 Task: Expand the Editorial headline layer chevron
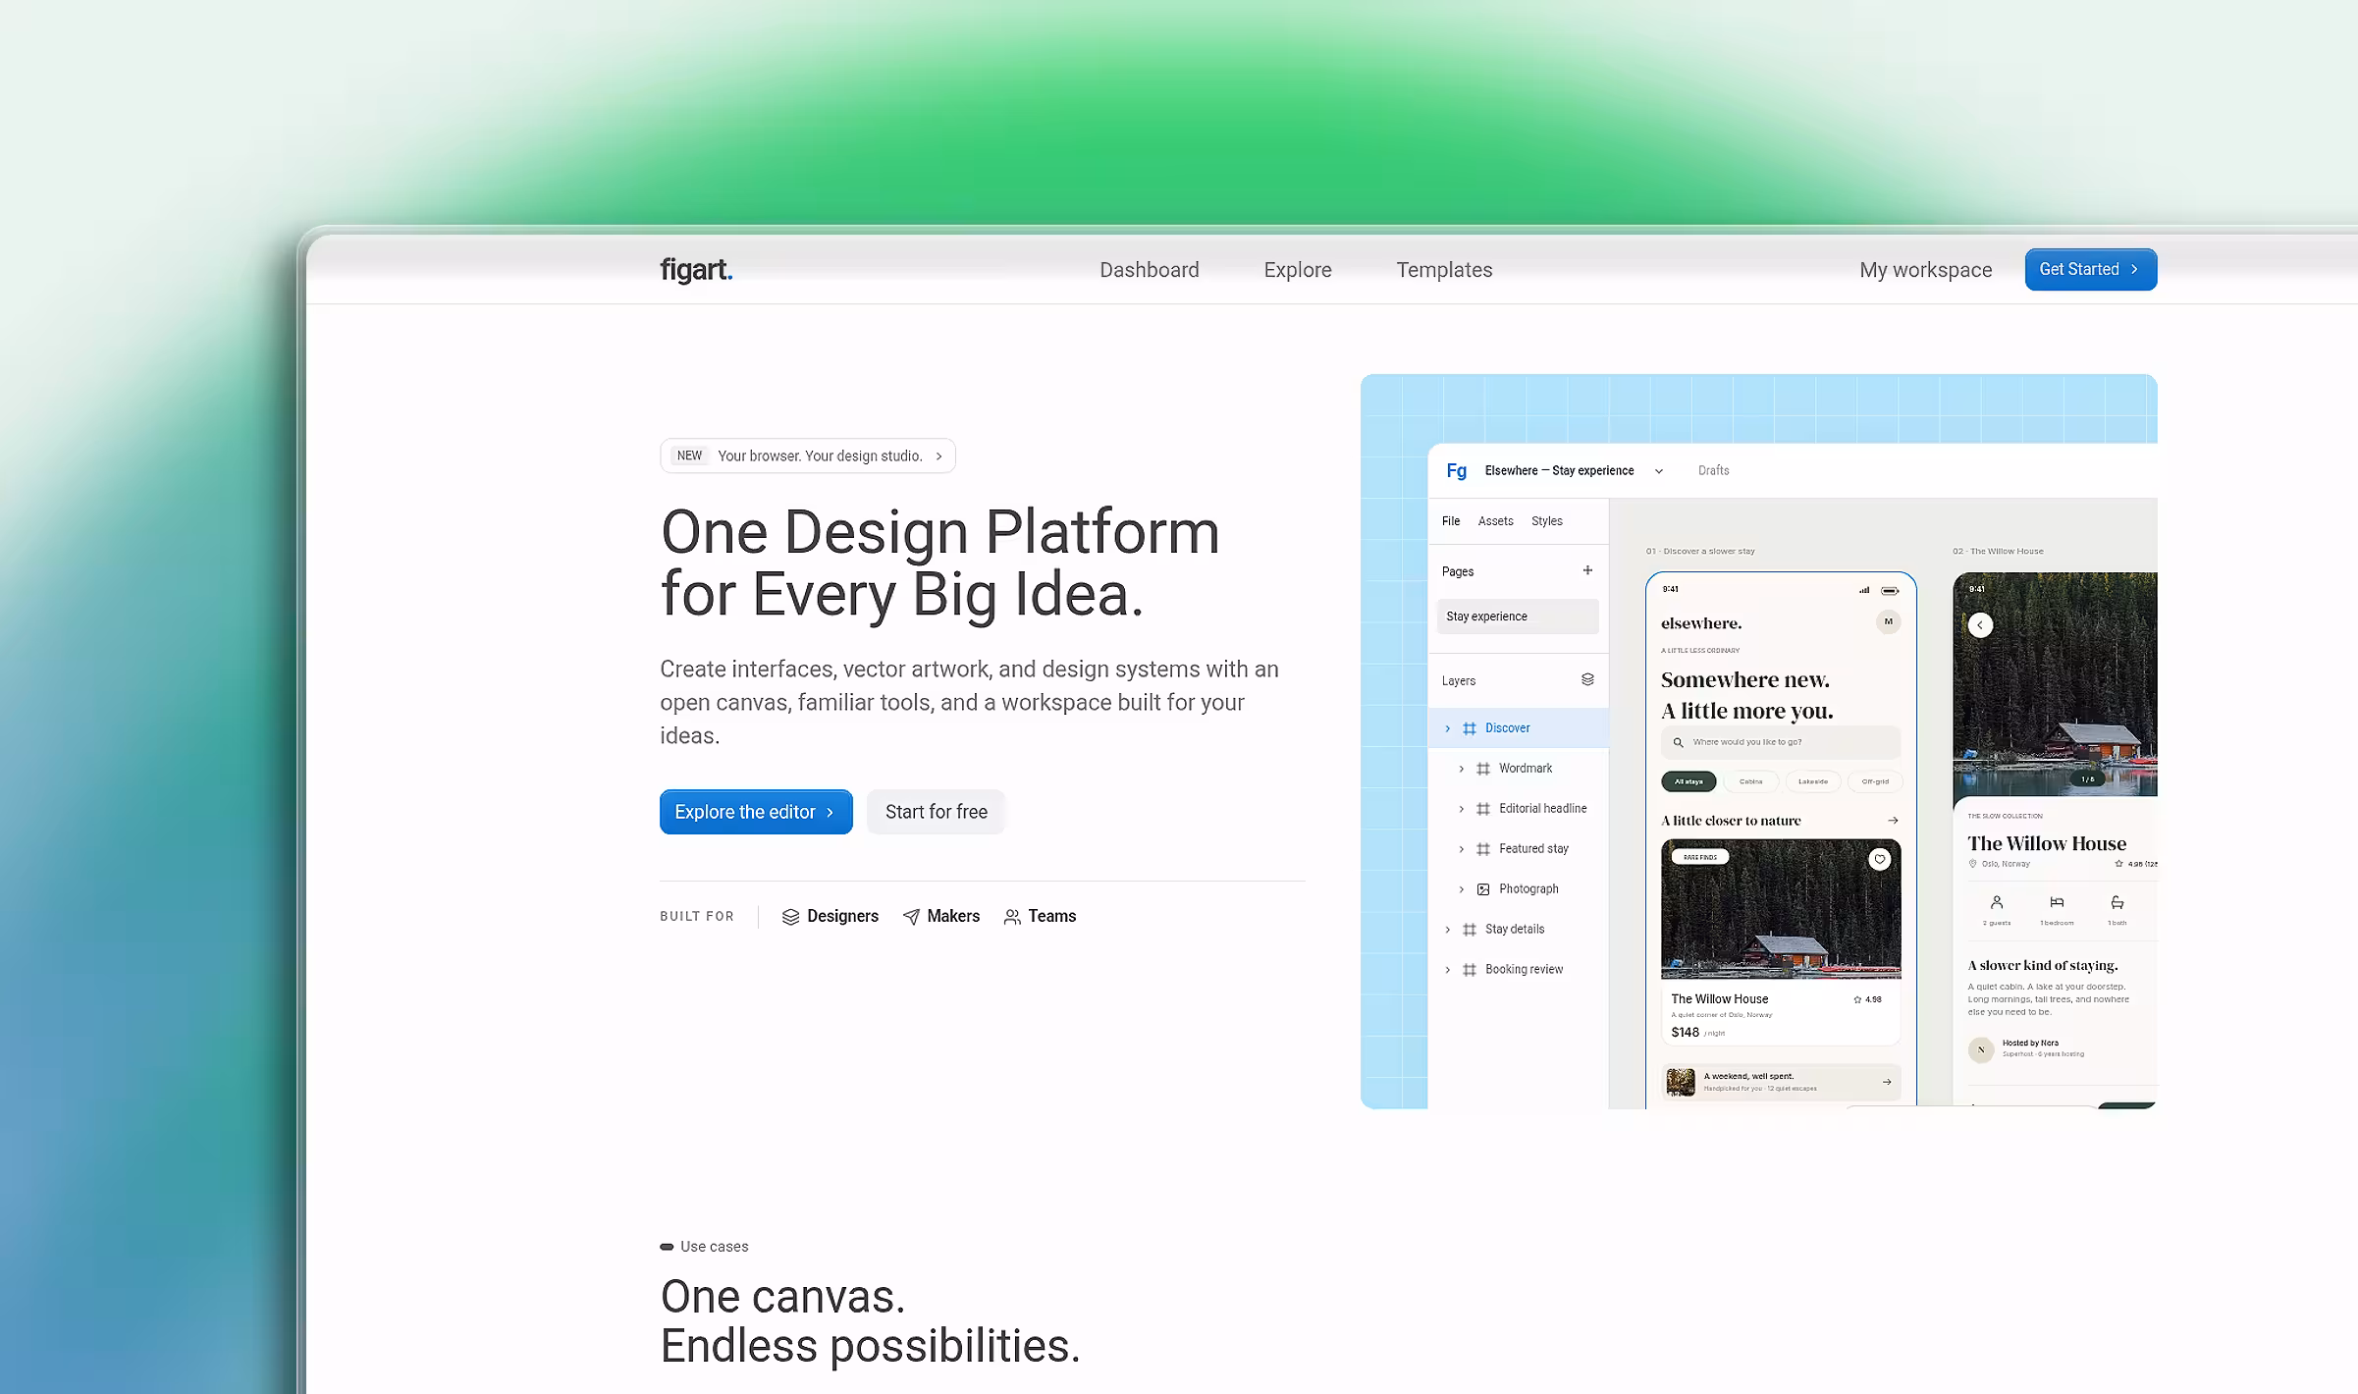pyautogui.click(x=1461, y=809)
